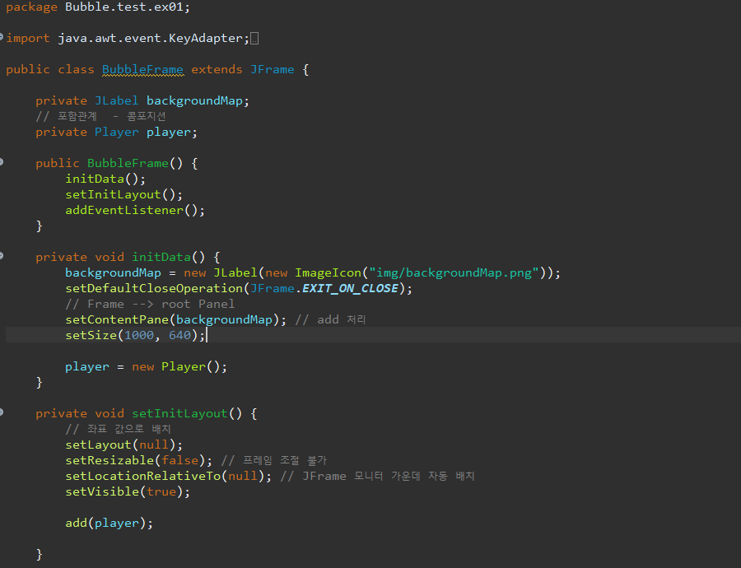This screenshot has width=741, height=568.
Task: Click the package name "Bubble.test.ex01"
Action: click(x=123, y=7)
